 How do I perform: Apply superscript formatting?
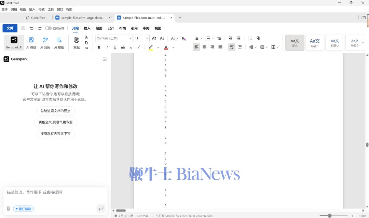tap(139, 47)
